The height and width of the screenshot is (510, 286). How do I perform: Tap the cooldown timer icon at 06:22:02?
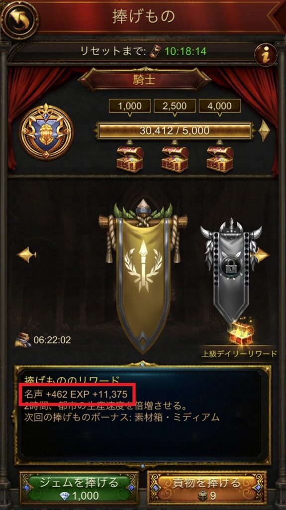click(x=23, y=340)
